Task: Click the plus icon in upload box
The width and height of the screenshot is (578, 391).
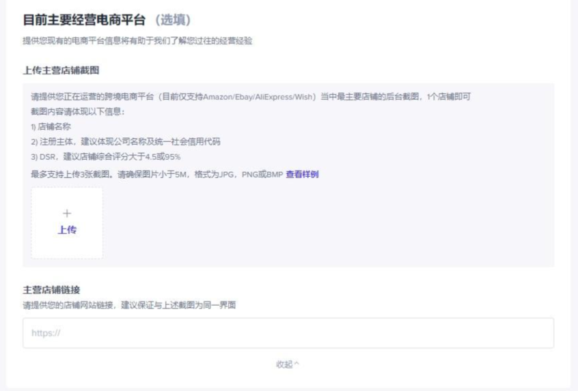Action: pyautogui.click(x=67, y=214)
